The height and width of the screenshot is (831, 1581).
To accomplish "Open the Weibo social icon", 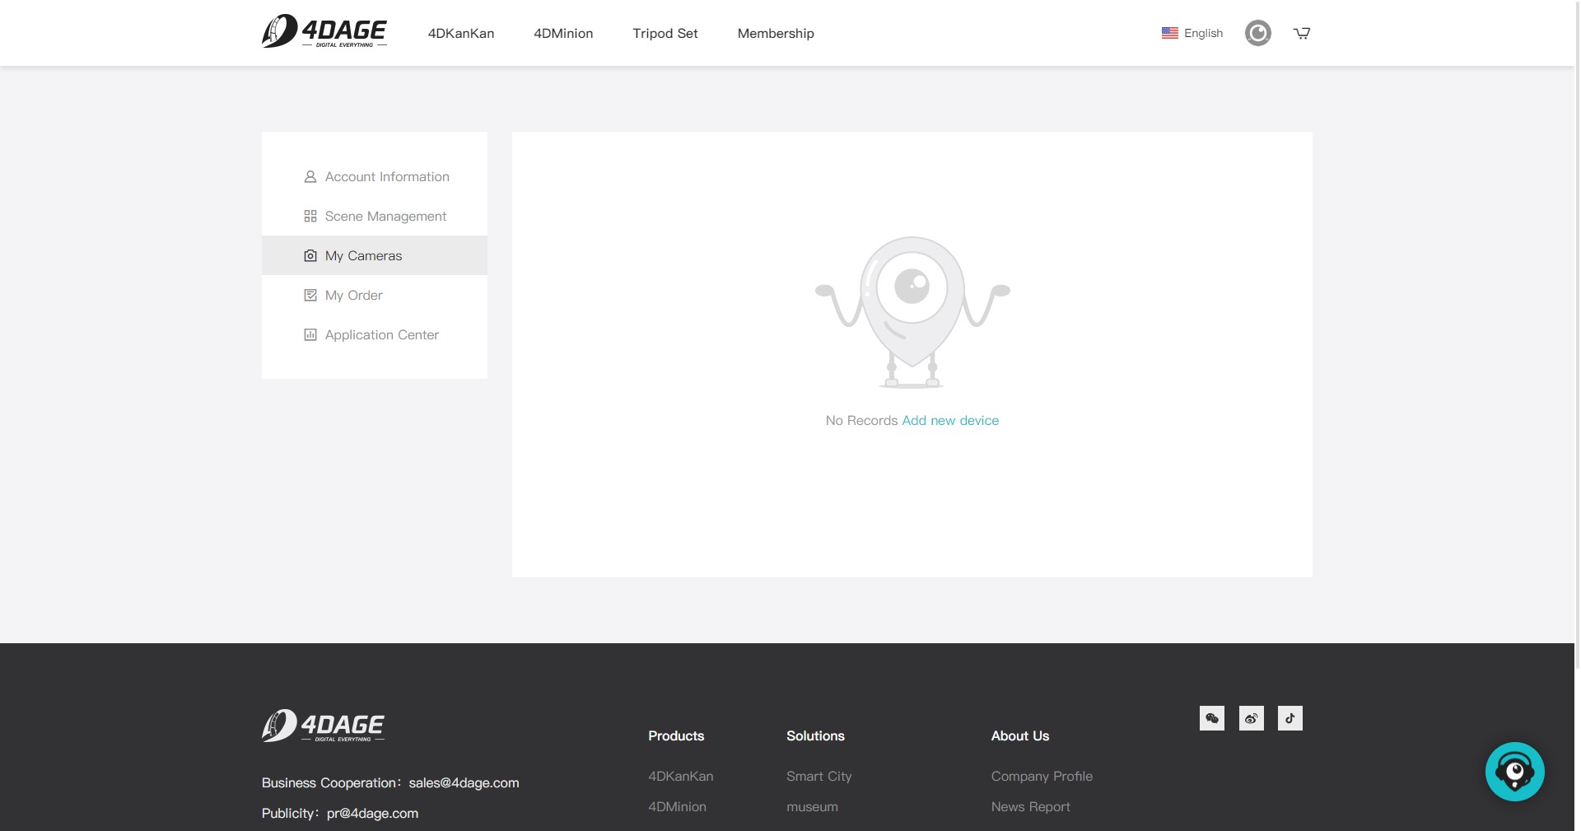I will pyautogui.click(x=1251, y=718).
